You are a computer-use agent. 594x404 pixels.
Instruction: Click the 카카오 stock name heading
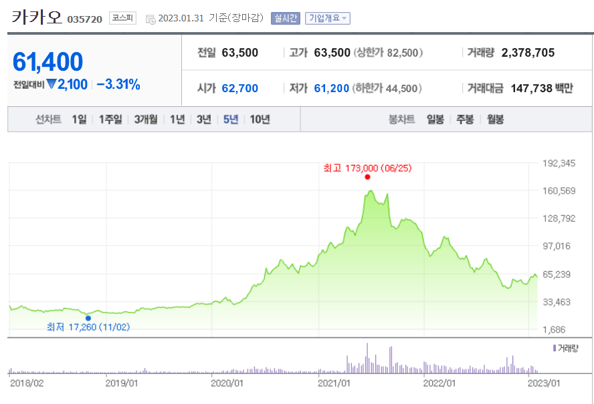click(x=37, y=17)
